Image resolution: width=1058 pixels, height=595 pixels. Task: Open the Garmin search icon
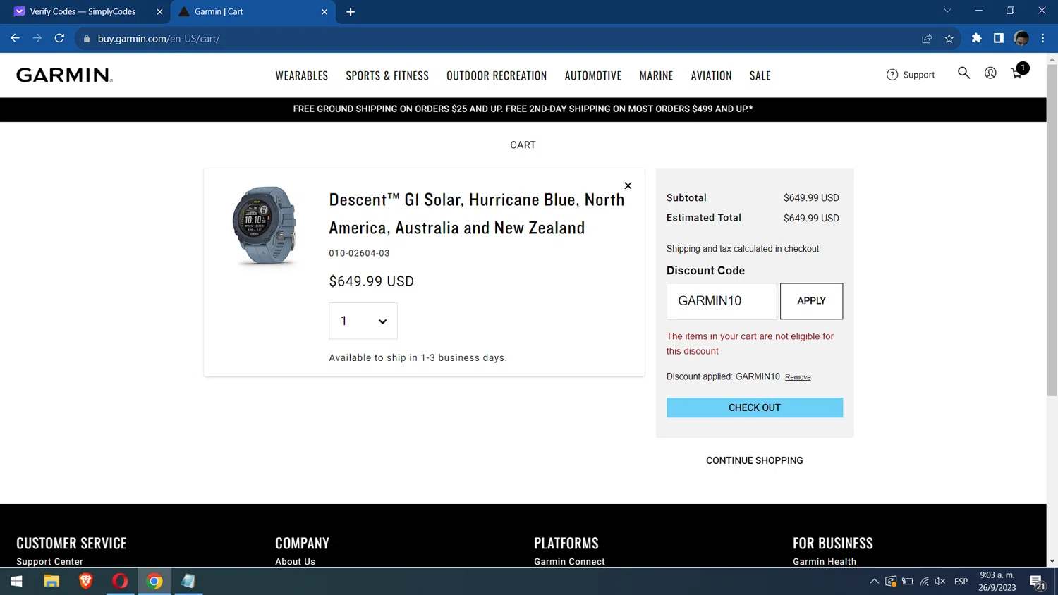pyautogui.click(x=963, y=73)
